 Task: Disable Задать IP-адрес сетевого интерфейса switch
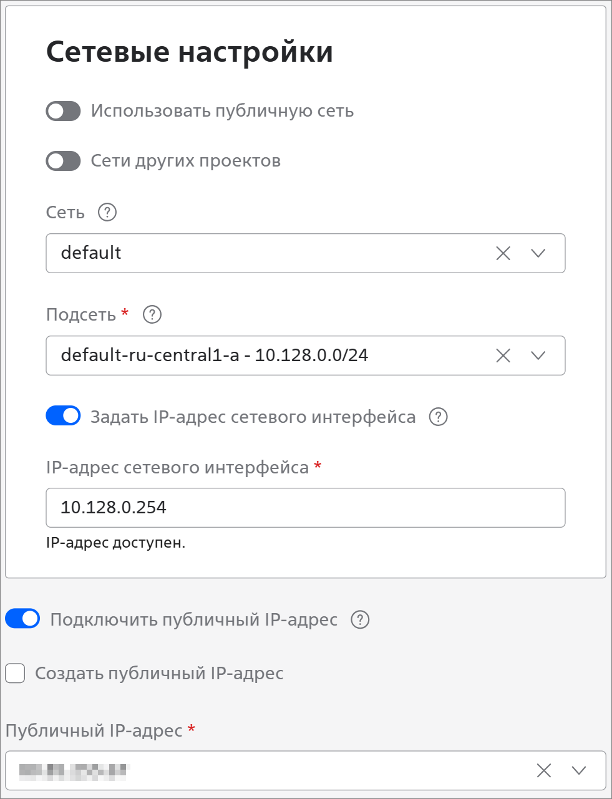[64, 416]
